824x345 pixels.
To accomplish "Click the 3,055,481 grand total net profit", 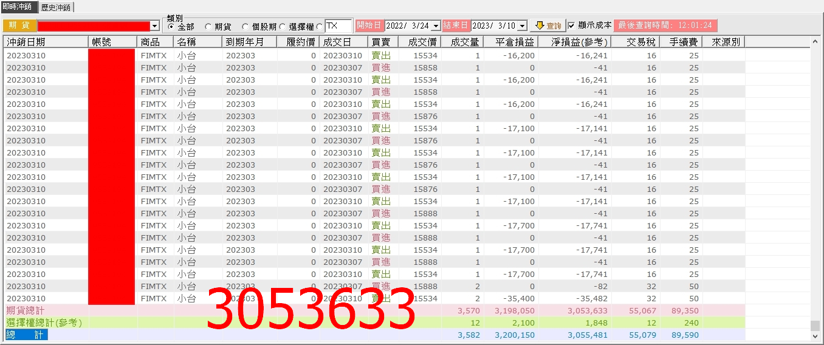I will (588, 335).
